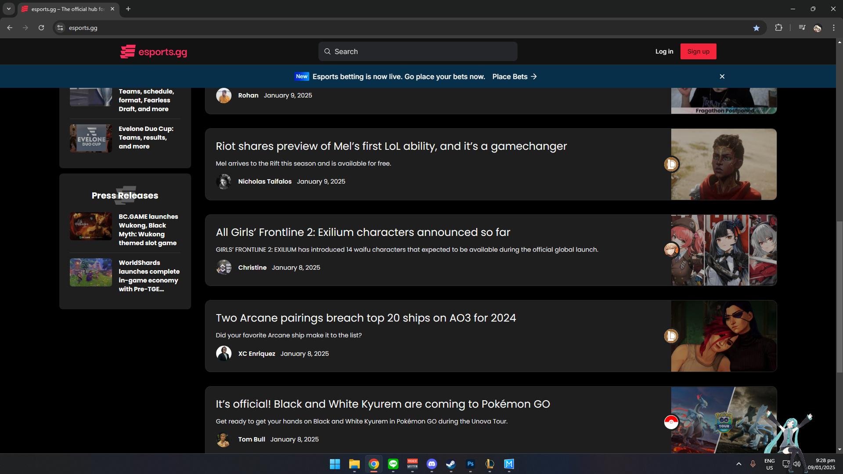The image size is (843, 474).
Task: Open Chrome three-dot menu
Action: click(x=833, y=28)
